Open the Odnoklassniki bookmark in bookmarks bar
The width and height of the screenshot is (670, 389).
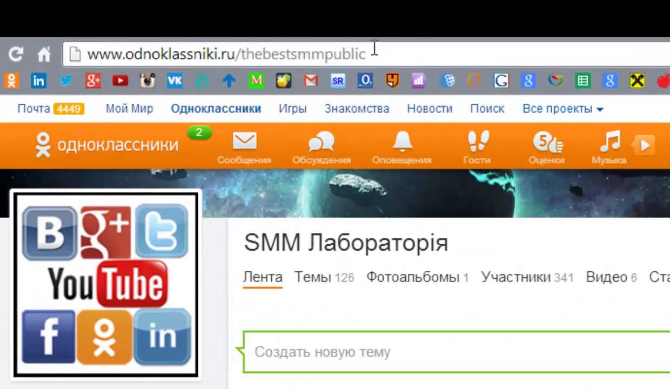[x=11, y=81]
